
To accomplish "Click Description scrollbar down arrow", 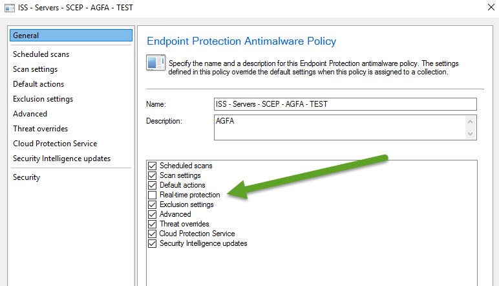I will point(471,134).
